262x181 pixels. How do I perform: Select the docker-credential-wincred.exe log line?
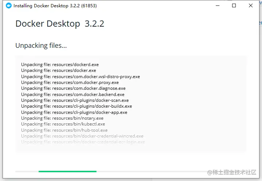[82, 136]
